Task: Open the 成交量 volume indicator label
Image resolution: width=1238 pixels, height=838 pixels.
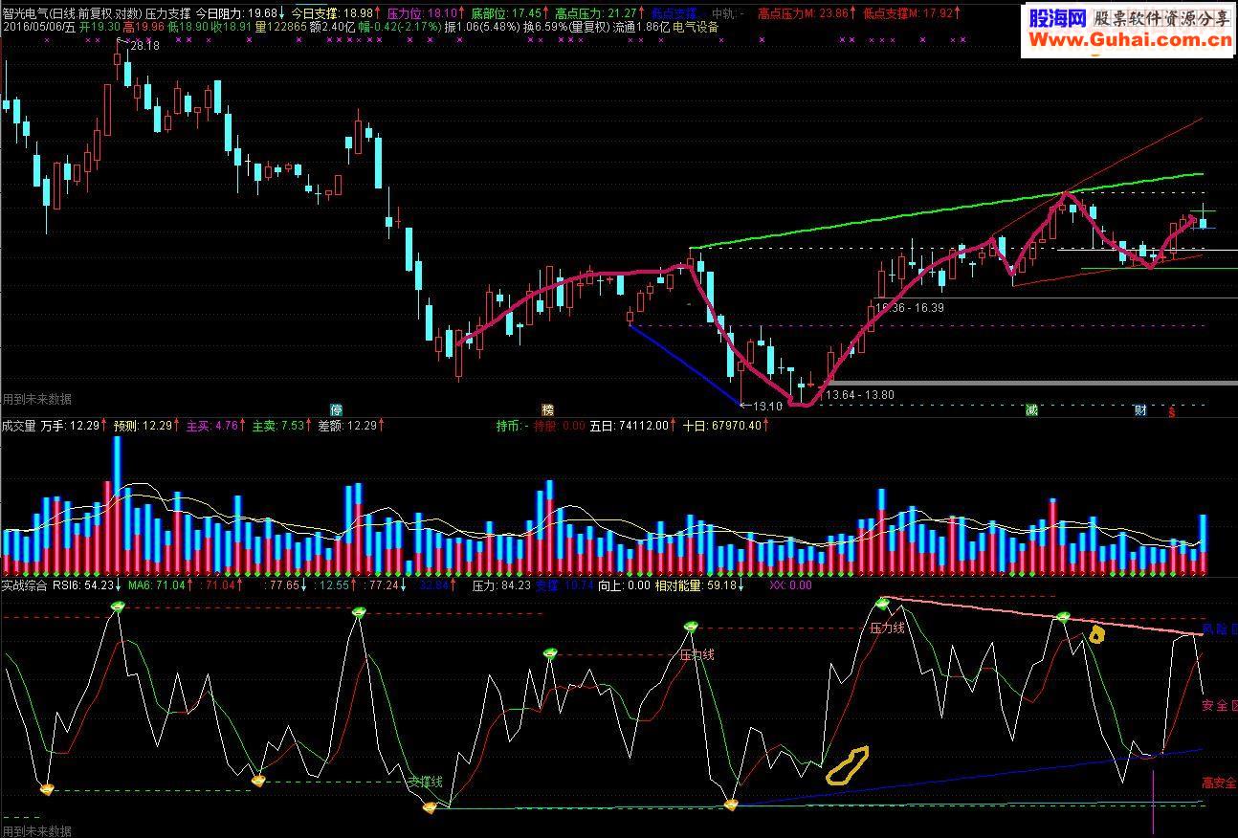Action: 18,426
